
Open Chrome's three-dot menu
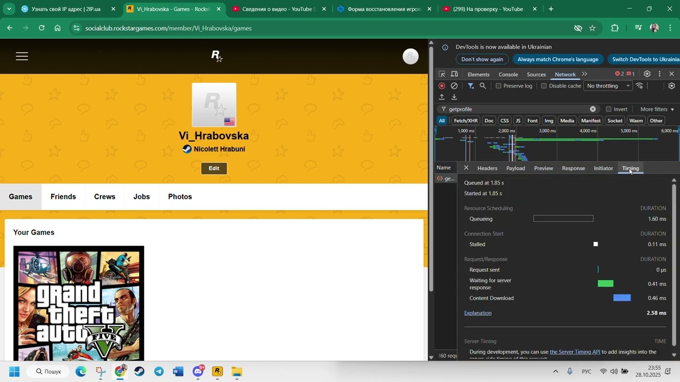point(670,28)
